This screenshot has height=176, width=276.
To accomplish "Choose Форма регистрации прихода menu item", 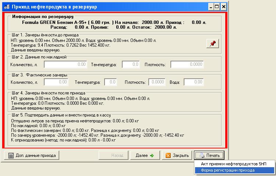I will (x=234, y=170).
